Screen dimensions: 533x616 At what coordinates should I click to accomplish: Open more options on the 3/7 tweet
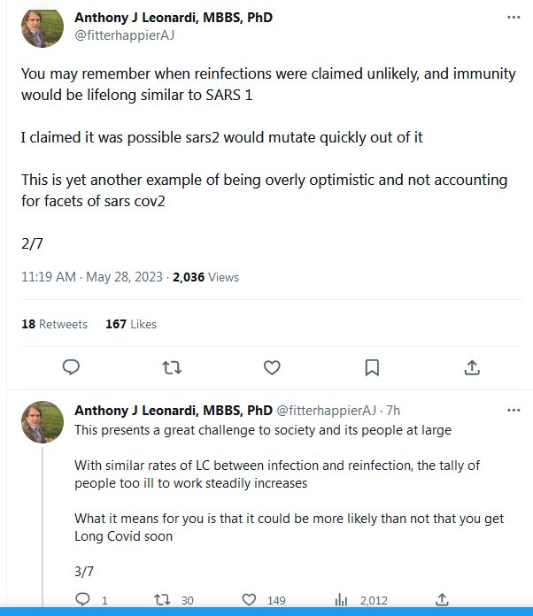[x=513, y=411]
